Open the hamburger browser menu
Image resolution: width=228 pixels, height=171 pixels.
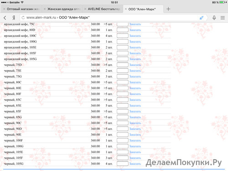point(223,18)
